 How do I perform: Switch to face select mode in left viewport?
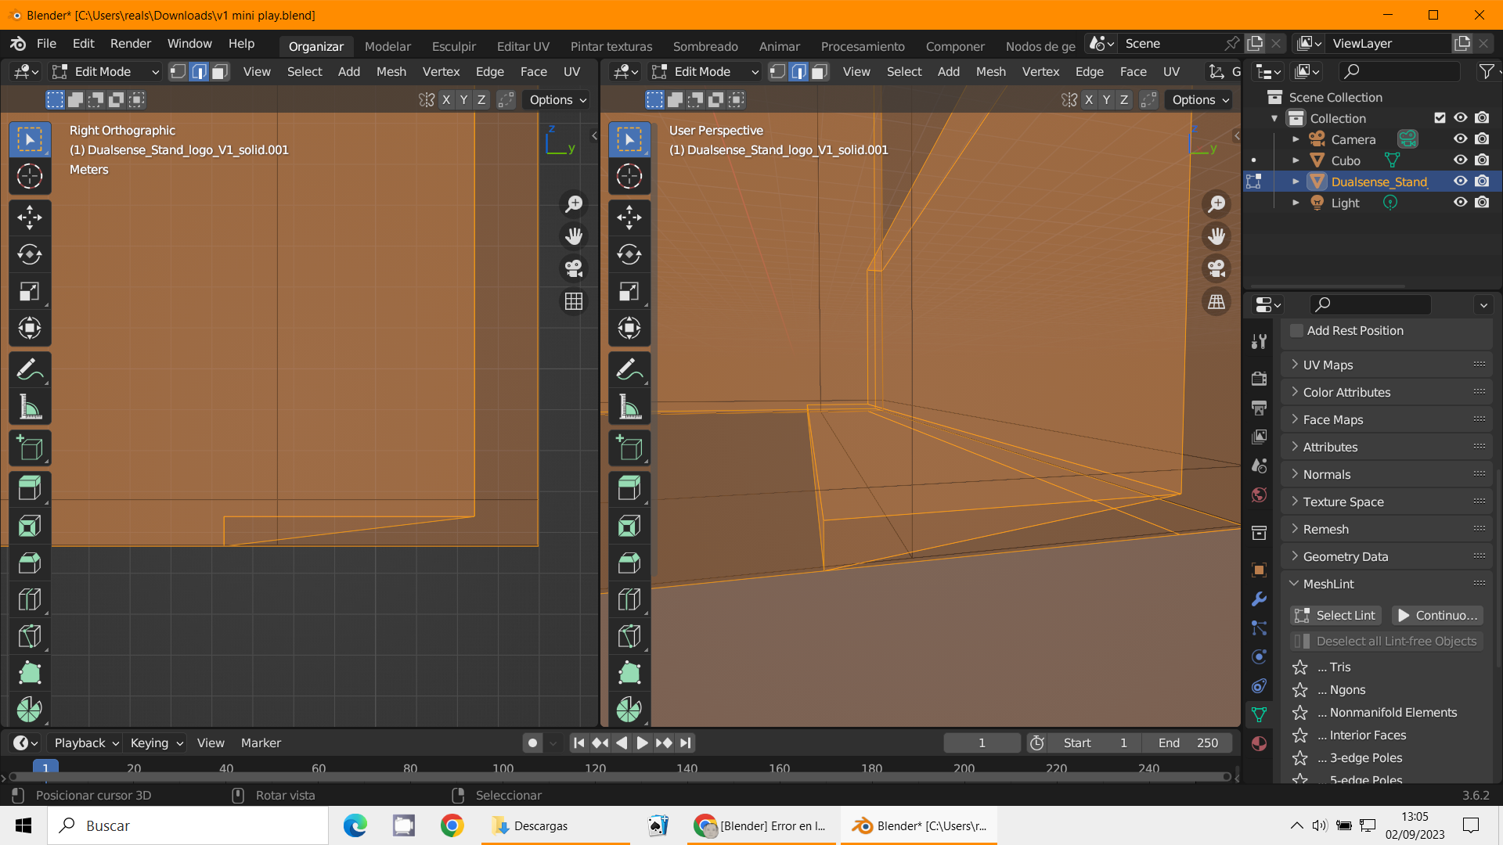(220, 72)
